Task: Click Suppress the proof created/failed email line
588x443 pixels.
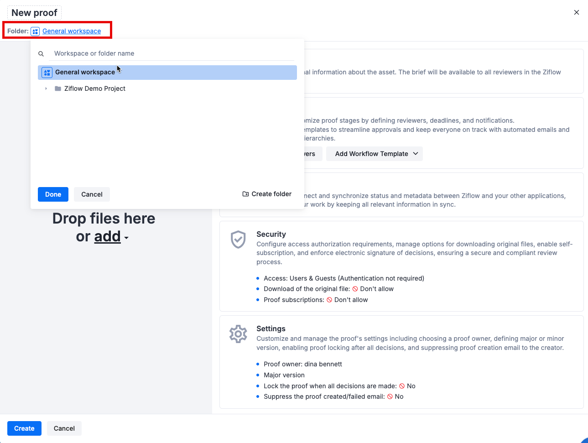Action: point(333,396)
